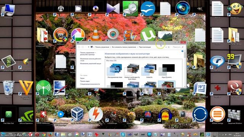This screenshot has height=137, width=244.
Task: Launch VLC media player cone icon
Action: pos(96,35)
